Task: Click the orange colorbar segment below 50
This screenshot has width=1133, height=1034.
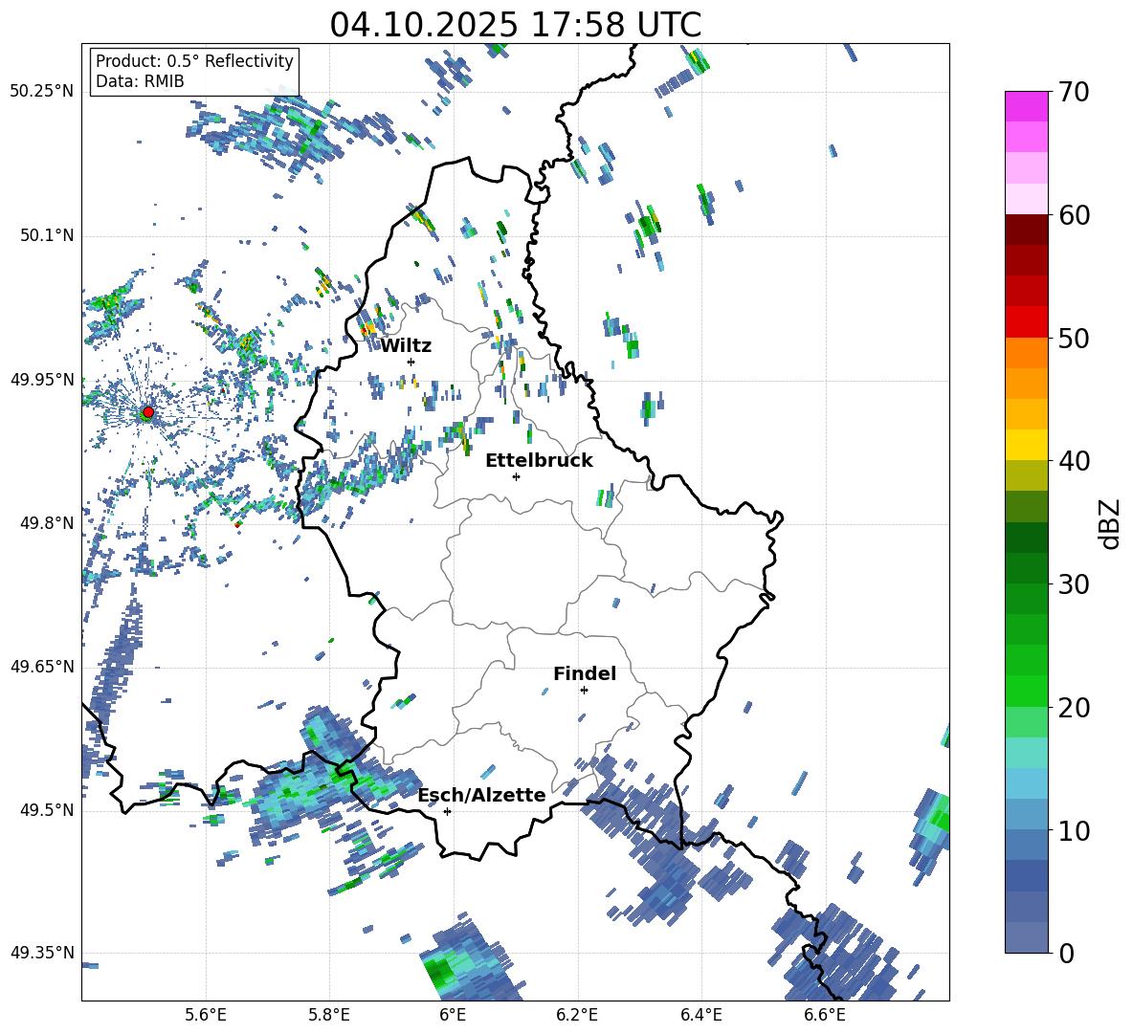Action: coord(1026,353)
